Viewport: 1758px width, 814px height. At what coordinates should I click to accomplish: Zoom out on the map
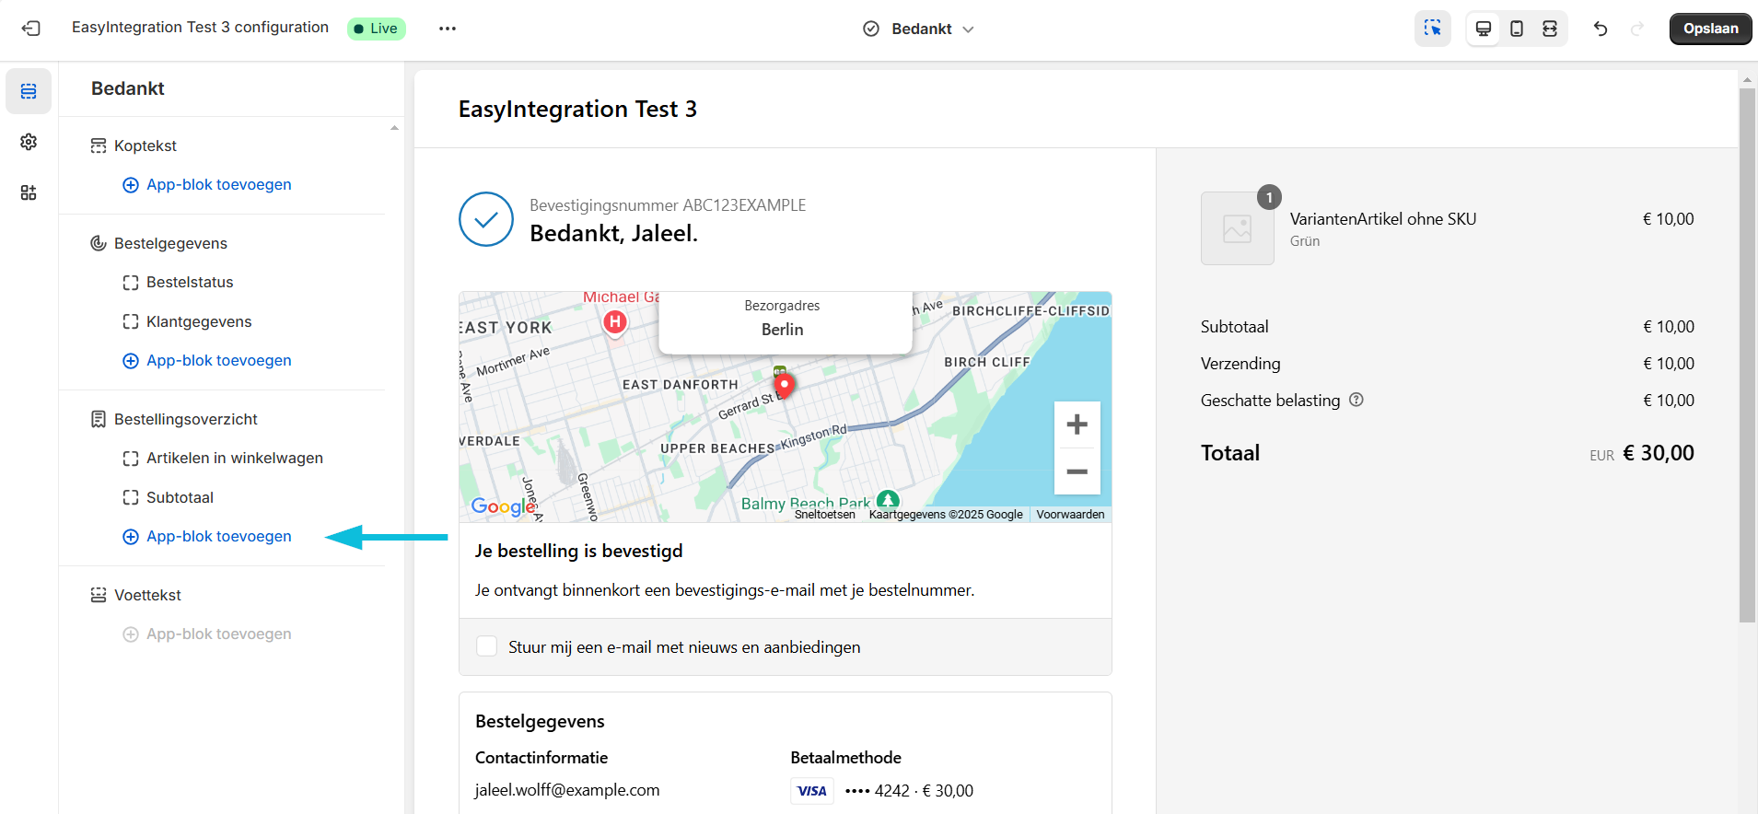1077,471
